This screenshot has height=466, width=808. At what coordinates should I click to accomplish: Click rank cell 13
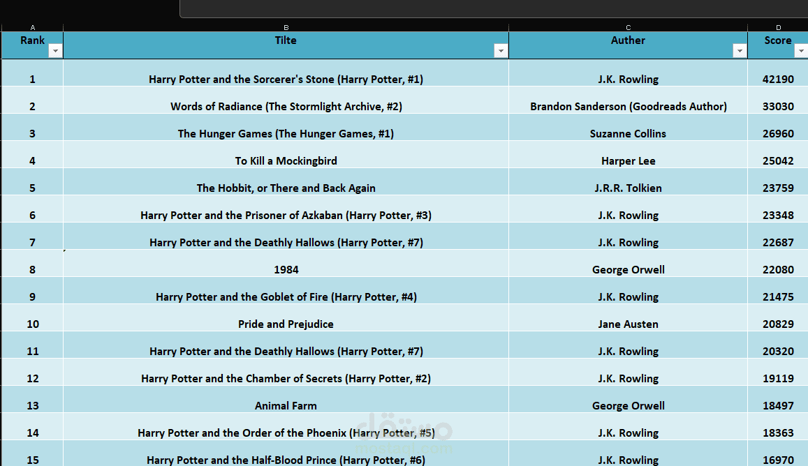pos(32,400)
